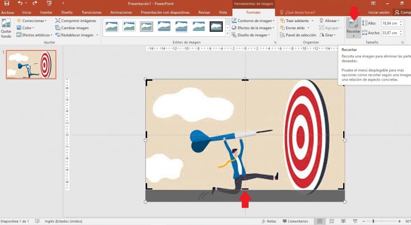Open the Archivo menu
The image size is (411, 225).
click(x=8, y=12)
